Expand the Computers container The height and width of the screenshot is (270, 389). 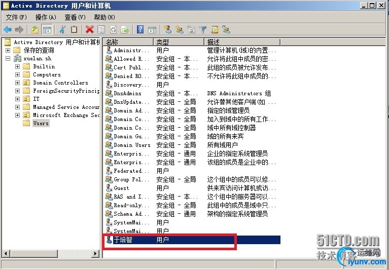pos(17,74)
